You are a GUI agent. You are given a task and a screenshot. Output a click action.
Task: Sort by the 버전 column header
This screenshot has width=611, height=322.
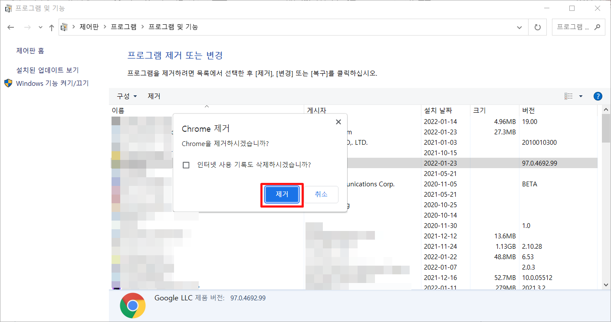click(558, 110)
